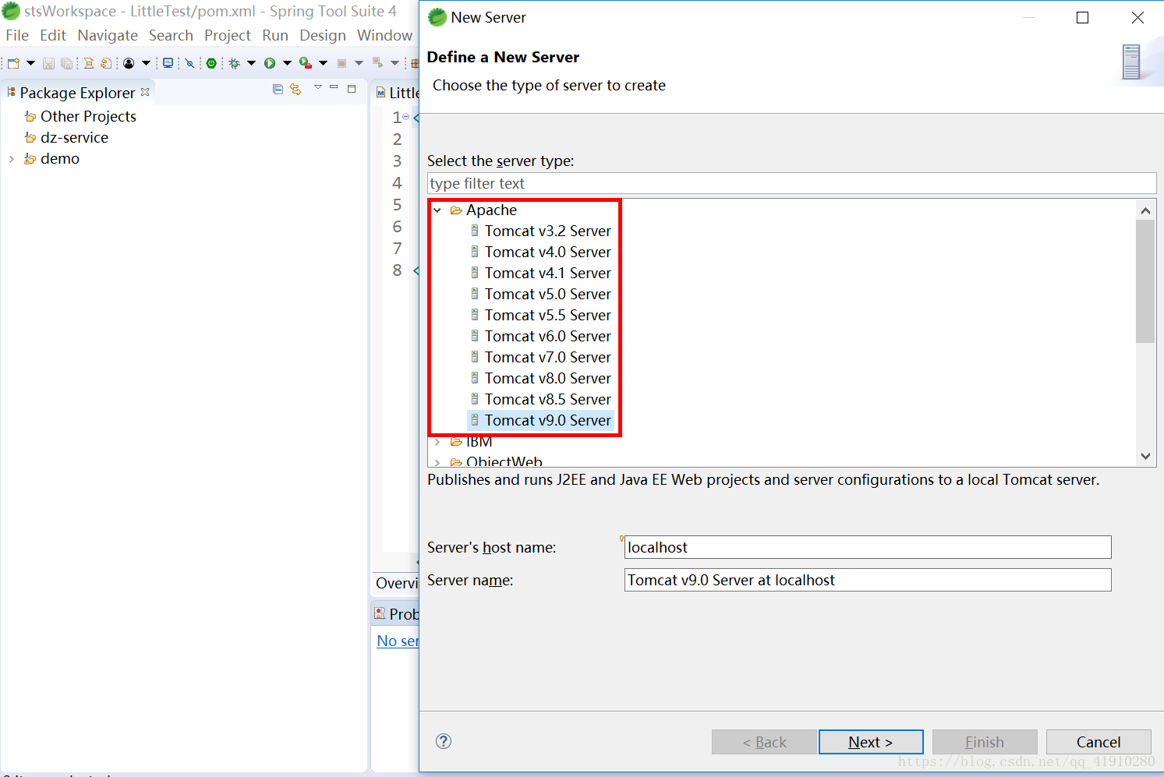The width and height of the screenshot is (1164, 777).
Task: Maximize the New Server dialog
Action: (x=1082, y=17)
